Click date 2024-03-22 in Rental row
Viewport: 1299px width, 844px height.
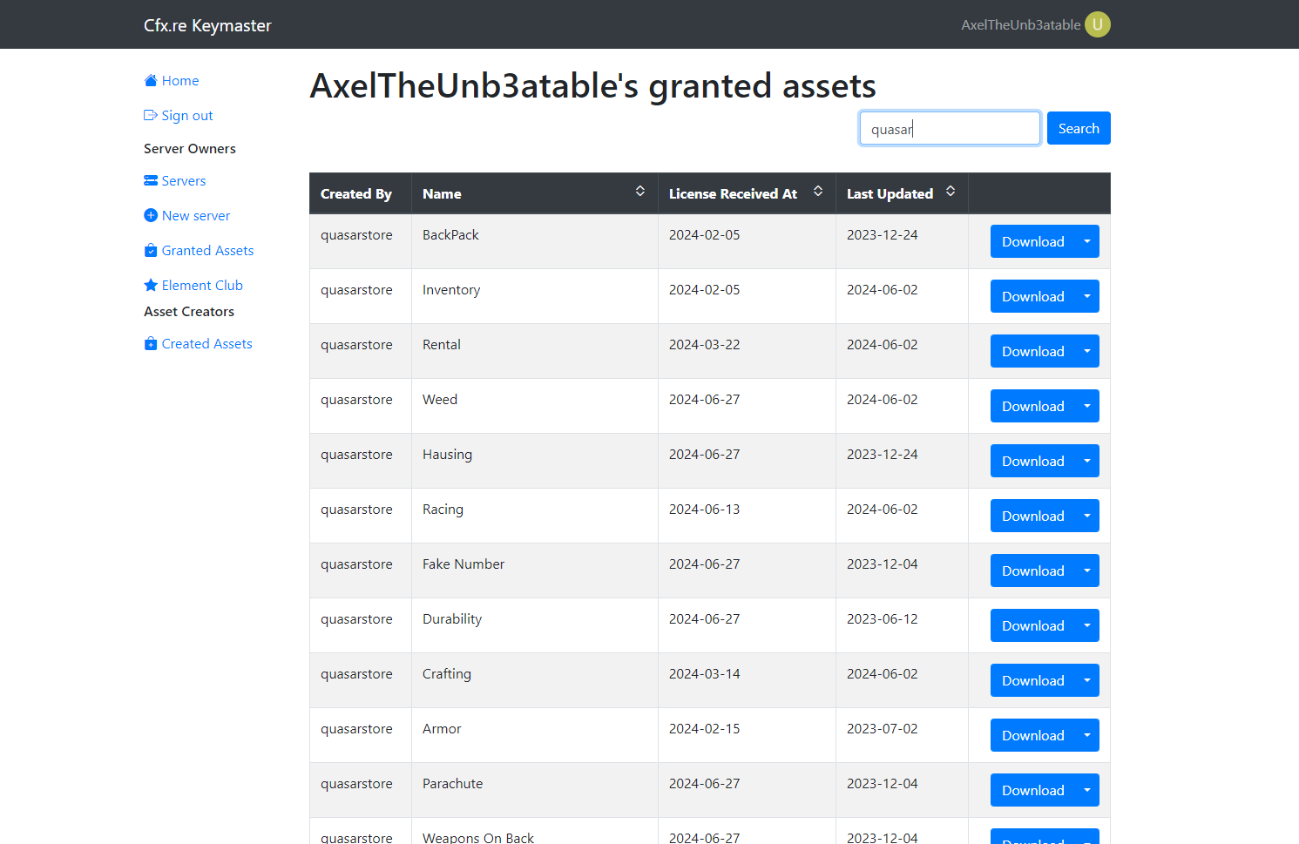(704, 345)
